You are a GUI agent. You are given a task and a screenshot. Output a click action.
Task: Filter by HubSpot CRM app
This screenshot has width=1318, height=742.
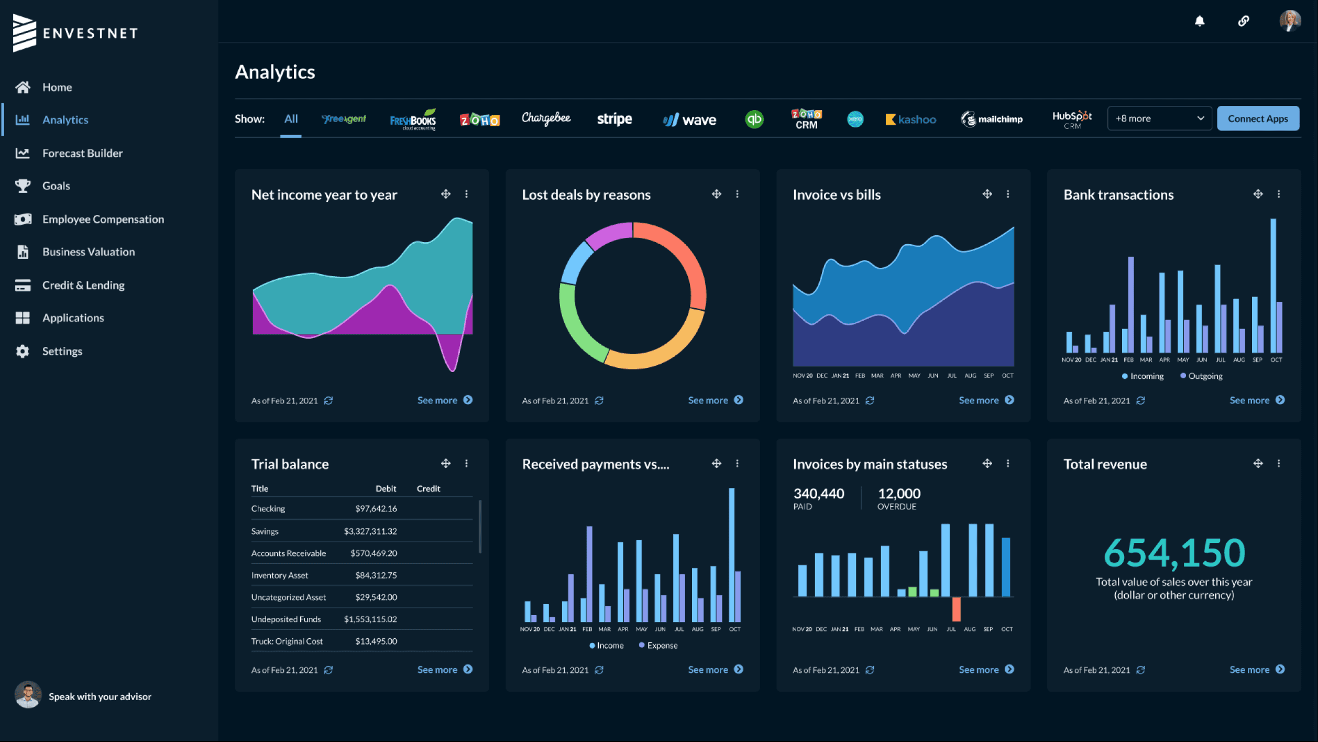tap(1072, 119)
